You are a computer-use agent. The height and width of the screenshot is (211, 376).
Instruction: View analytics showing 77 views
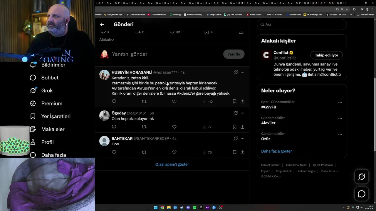coord(207,127)
